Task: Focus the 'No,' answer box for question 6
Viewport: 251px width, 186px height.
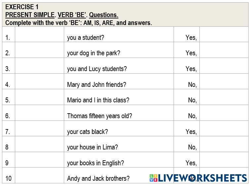Action: coord(224,113)
